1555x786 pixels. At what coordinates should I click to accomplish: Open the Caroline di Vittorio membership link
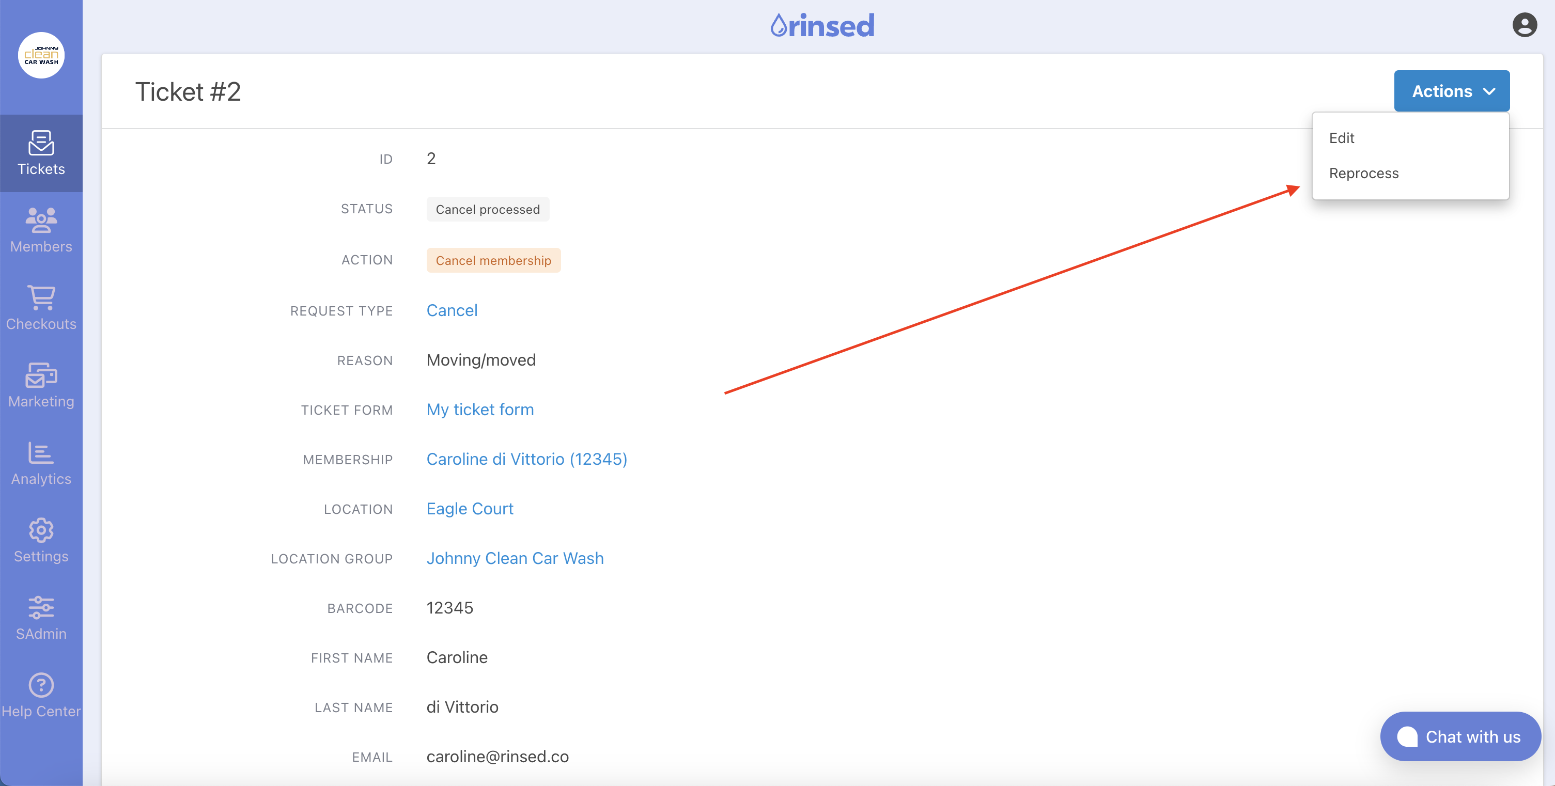[x=526, y=459]
